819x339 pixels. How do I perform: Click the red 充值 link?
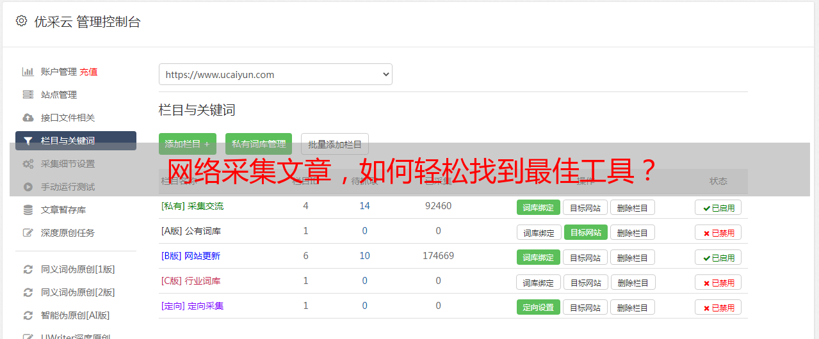tap(88, 72)
